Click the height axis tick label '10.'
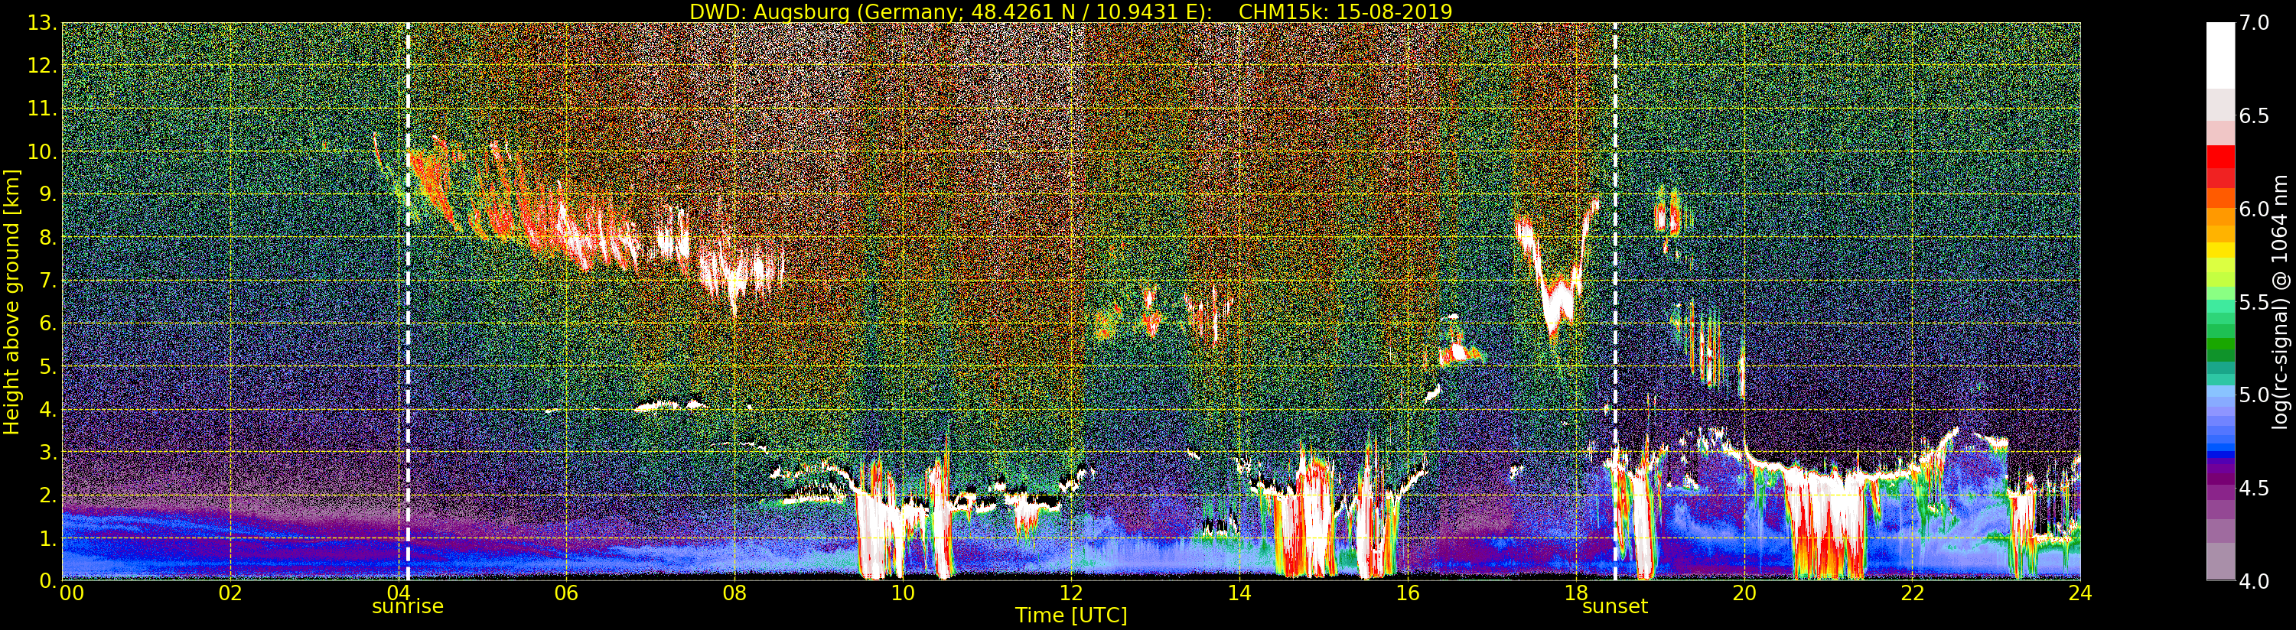The width and height of the screenshot is (2296, 630). [x=42, y=151]
